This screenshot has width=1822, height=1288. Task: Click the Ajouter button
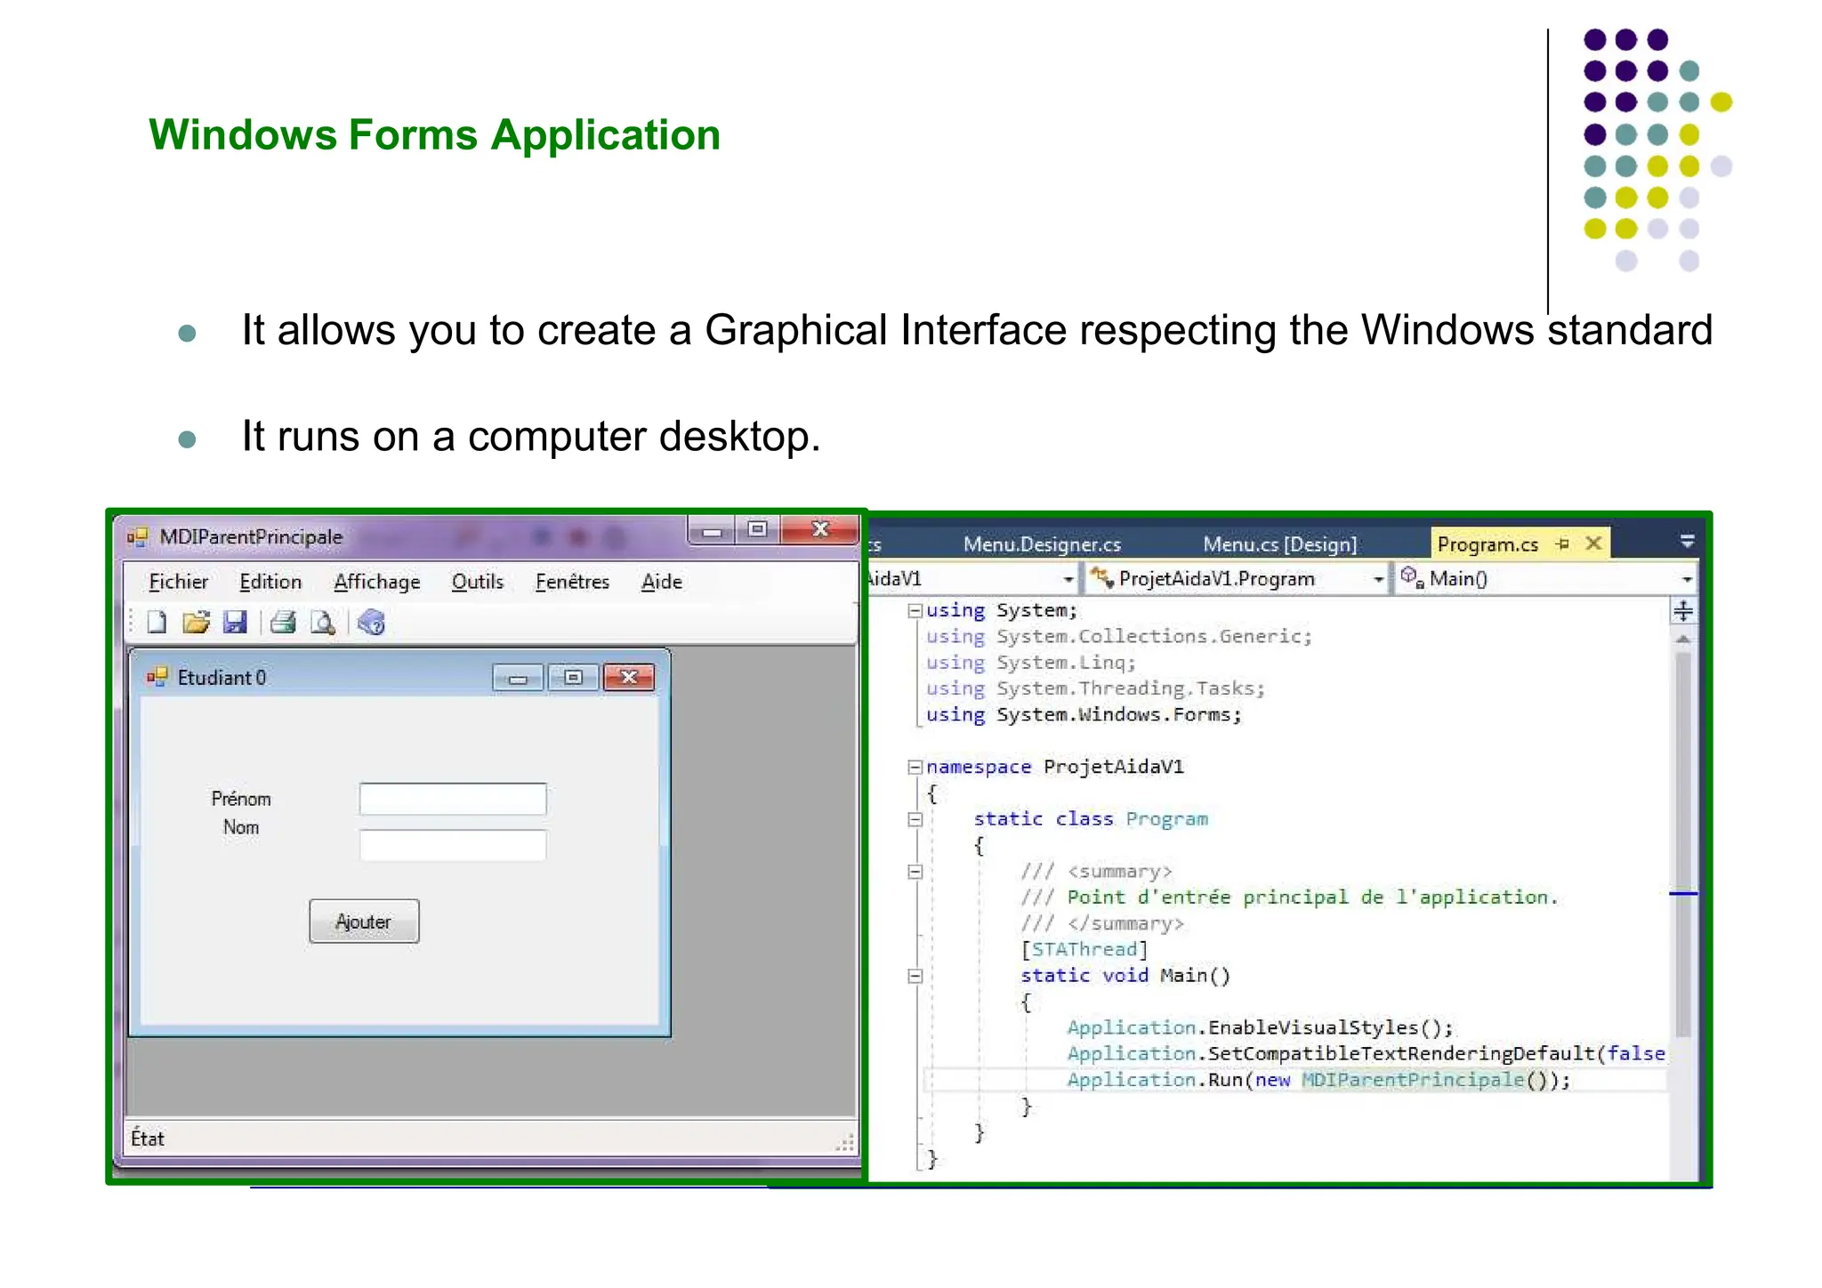tap(364, 921)
